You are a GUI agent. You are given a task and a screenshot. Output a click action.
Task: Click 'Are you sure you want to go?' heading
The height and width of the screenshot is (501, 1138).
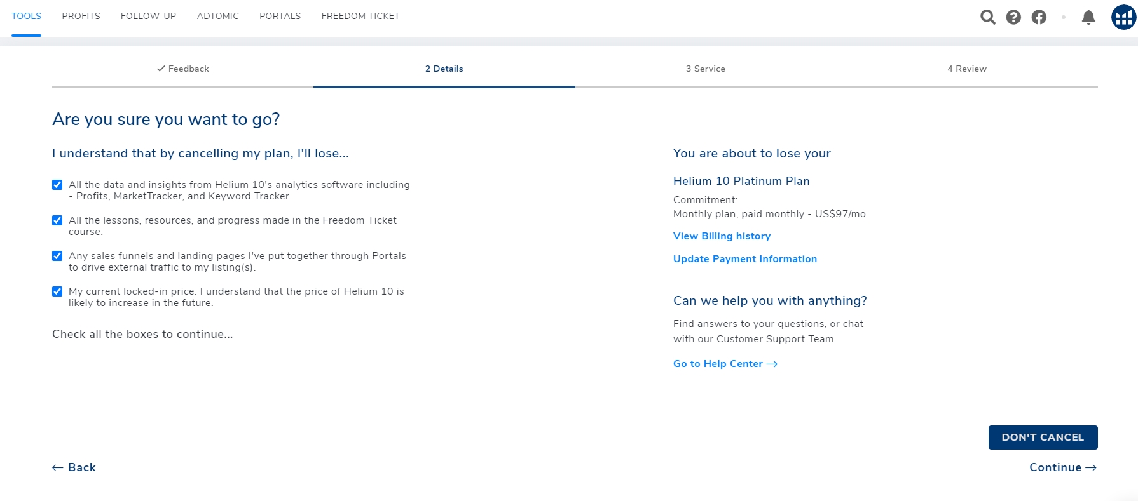pos(166,119)
